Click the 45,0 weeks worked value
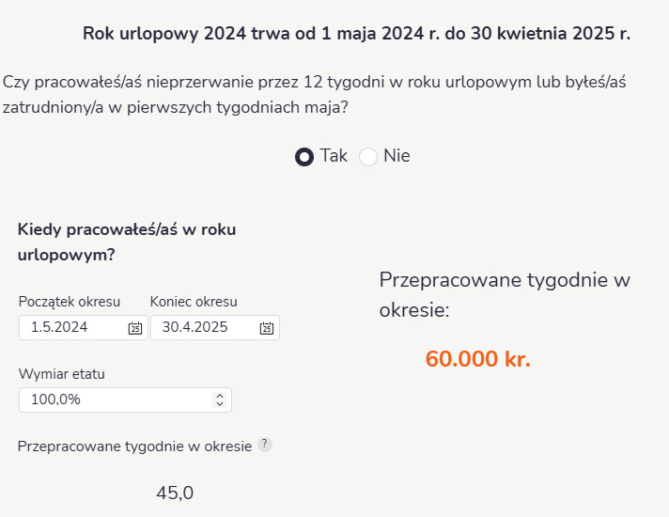 coord(175,493)
